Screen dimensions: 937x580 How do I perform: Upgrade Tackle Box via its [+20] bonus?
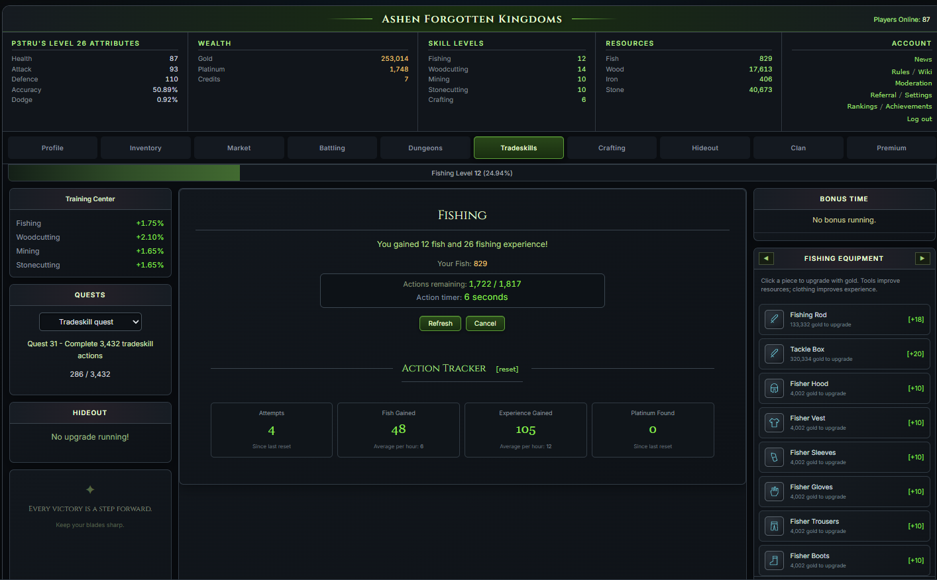915,354
